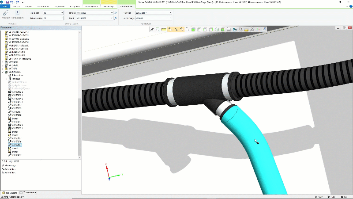Collapse the expanded assembly node in tree

3,72
